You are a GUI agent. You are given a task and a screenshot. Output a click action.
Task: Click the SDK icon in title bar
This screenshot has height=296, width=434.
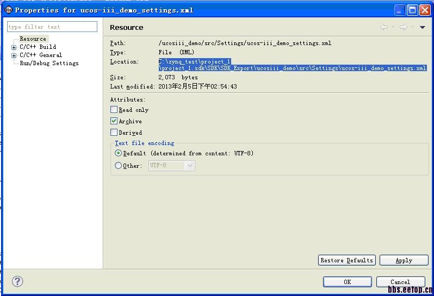(x=9, y=10)
